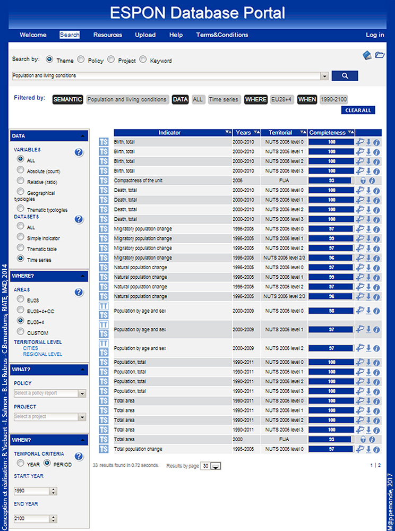Open the Resources menu
The width and height of the screenshot is (395, 531).
(x=108, y=35)
